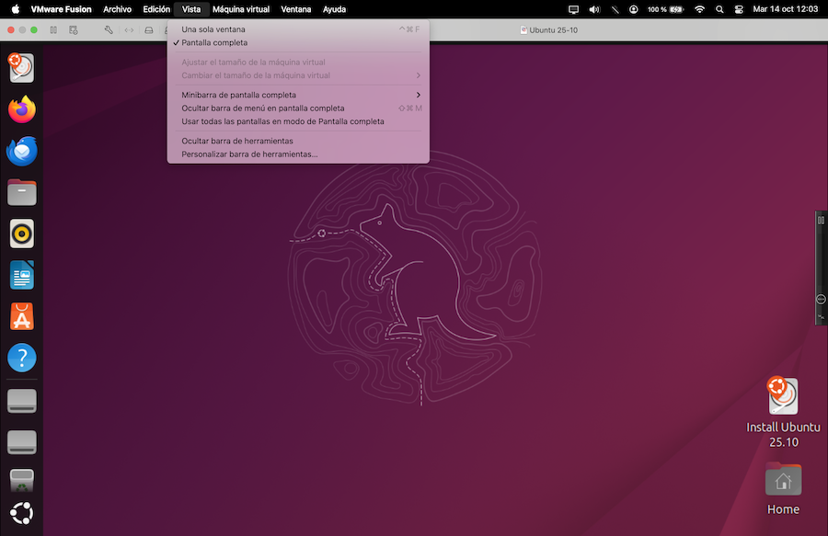Viewport: 828px width, 536px height.
Task: Open Thunderbird mail in the dock
Action: (22, 151)
